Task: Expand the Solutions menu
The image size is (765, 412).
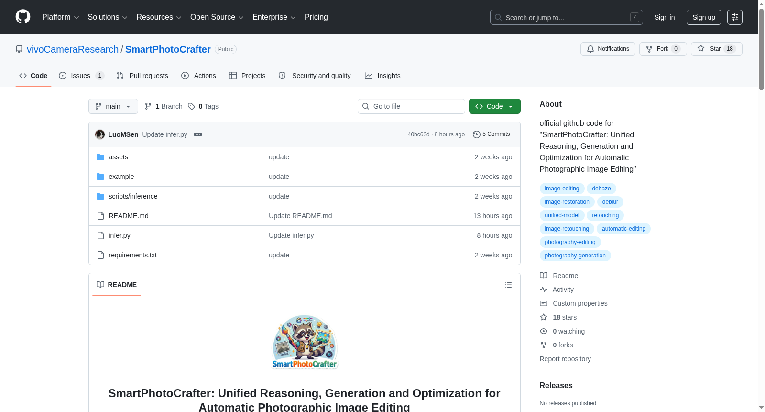Action: [108, 17]
